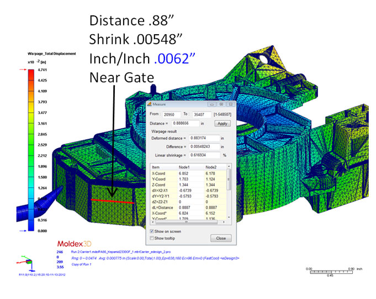Minimize the Measure dialog
The width and height of the screenshot is (376, 299).
[x=213, y=104]
